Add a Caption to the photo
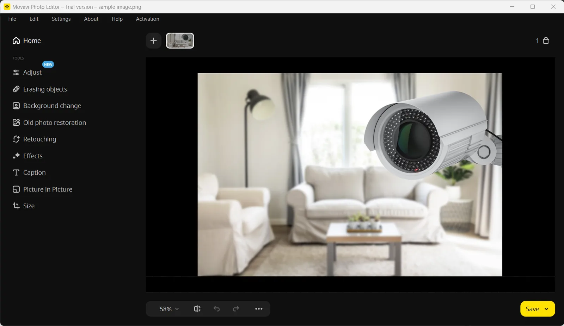Screen dimensions: 564x326 pyautogui.click(x=29, y=173)
